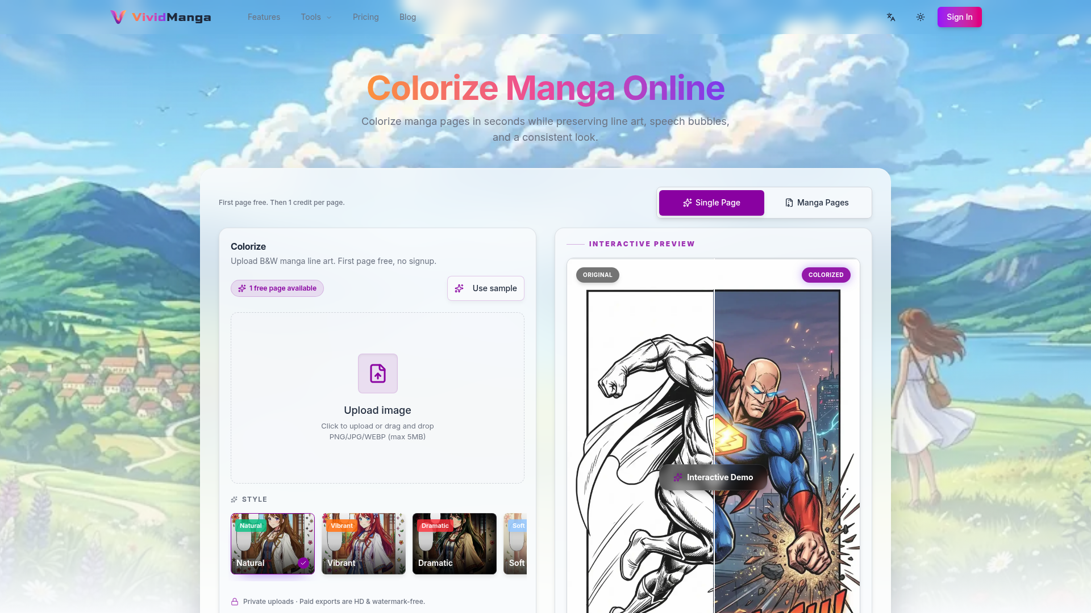Click the Use sample button

(x=486, y=288)
